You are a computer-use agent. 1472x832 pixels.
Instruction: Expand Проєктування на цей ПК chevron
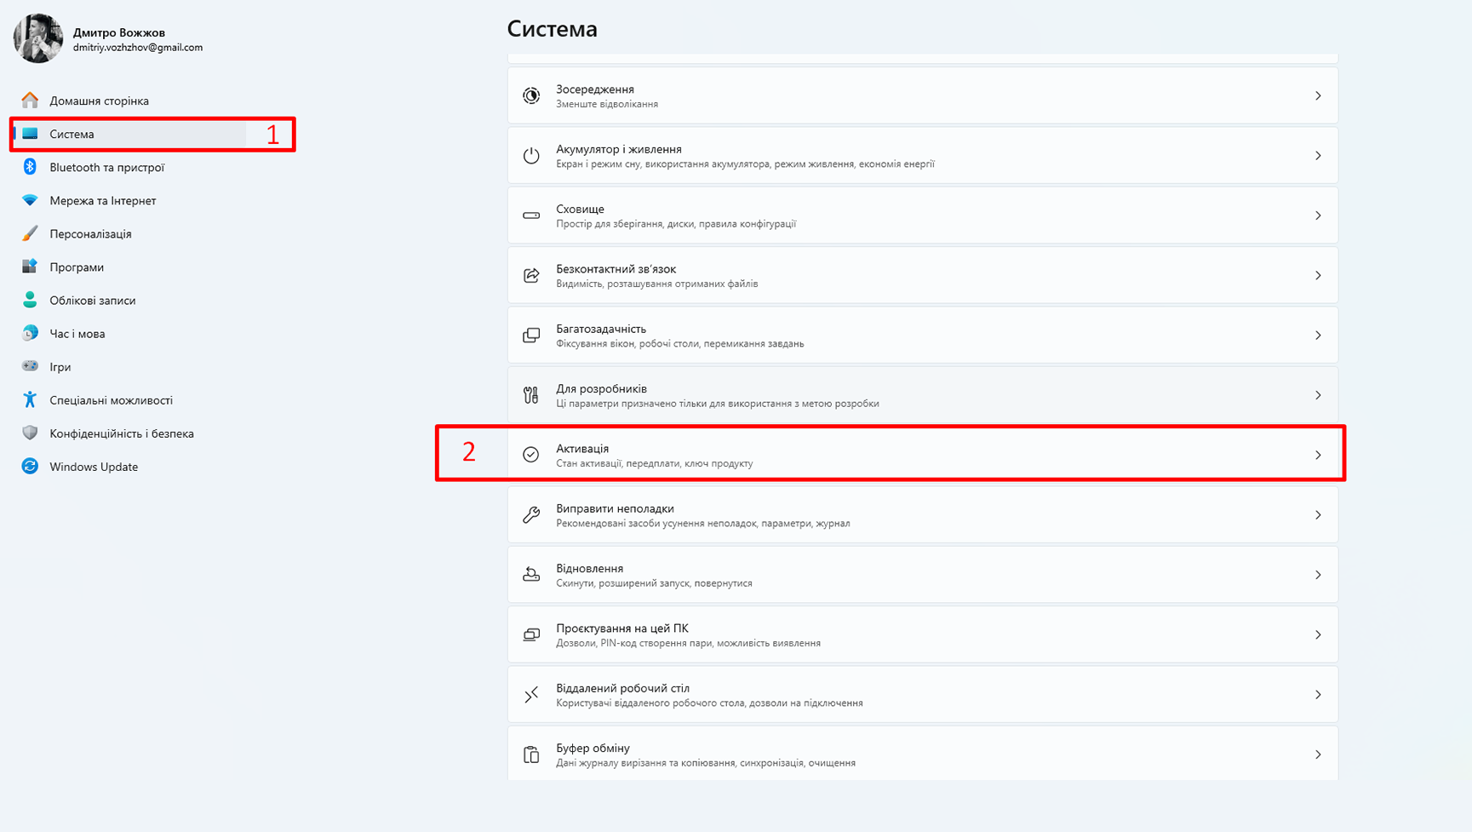coord(1317,635)
